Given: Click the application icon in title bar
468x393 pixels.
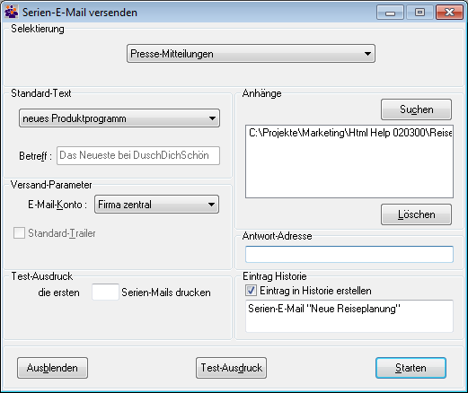Looking at the screenshot, I should pyautogui.click(x=12, y=12).
